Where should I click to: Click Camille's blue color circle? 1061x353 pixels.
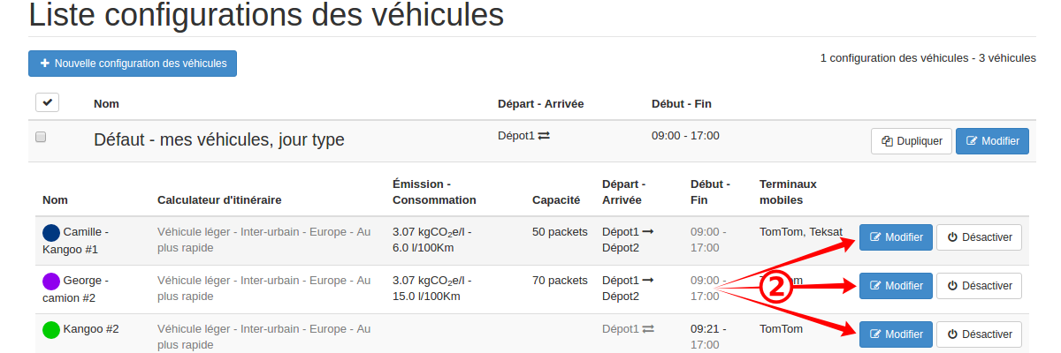pos(51,233)
